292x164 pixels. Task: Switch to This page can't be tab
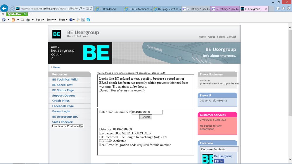pos(167,9)
